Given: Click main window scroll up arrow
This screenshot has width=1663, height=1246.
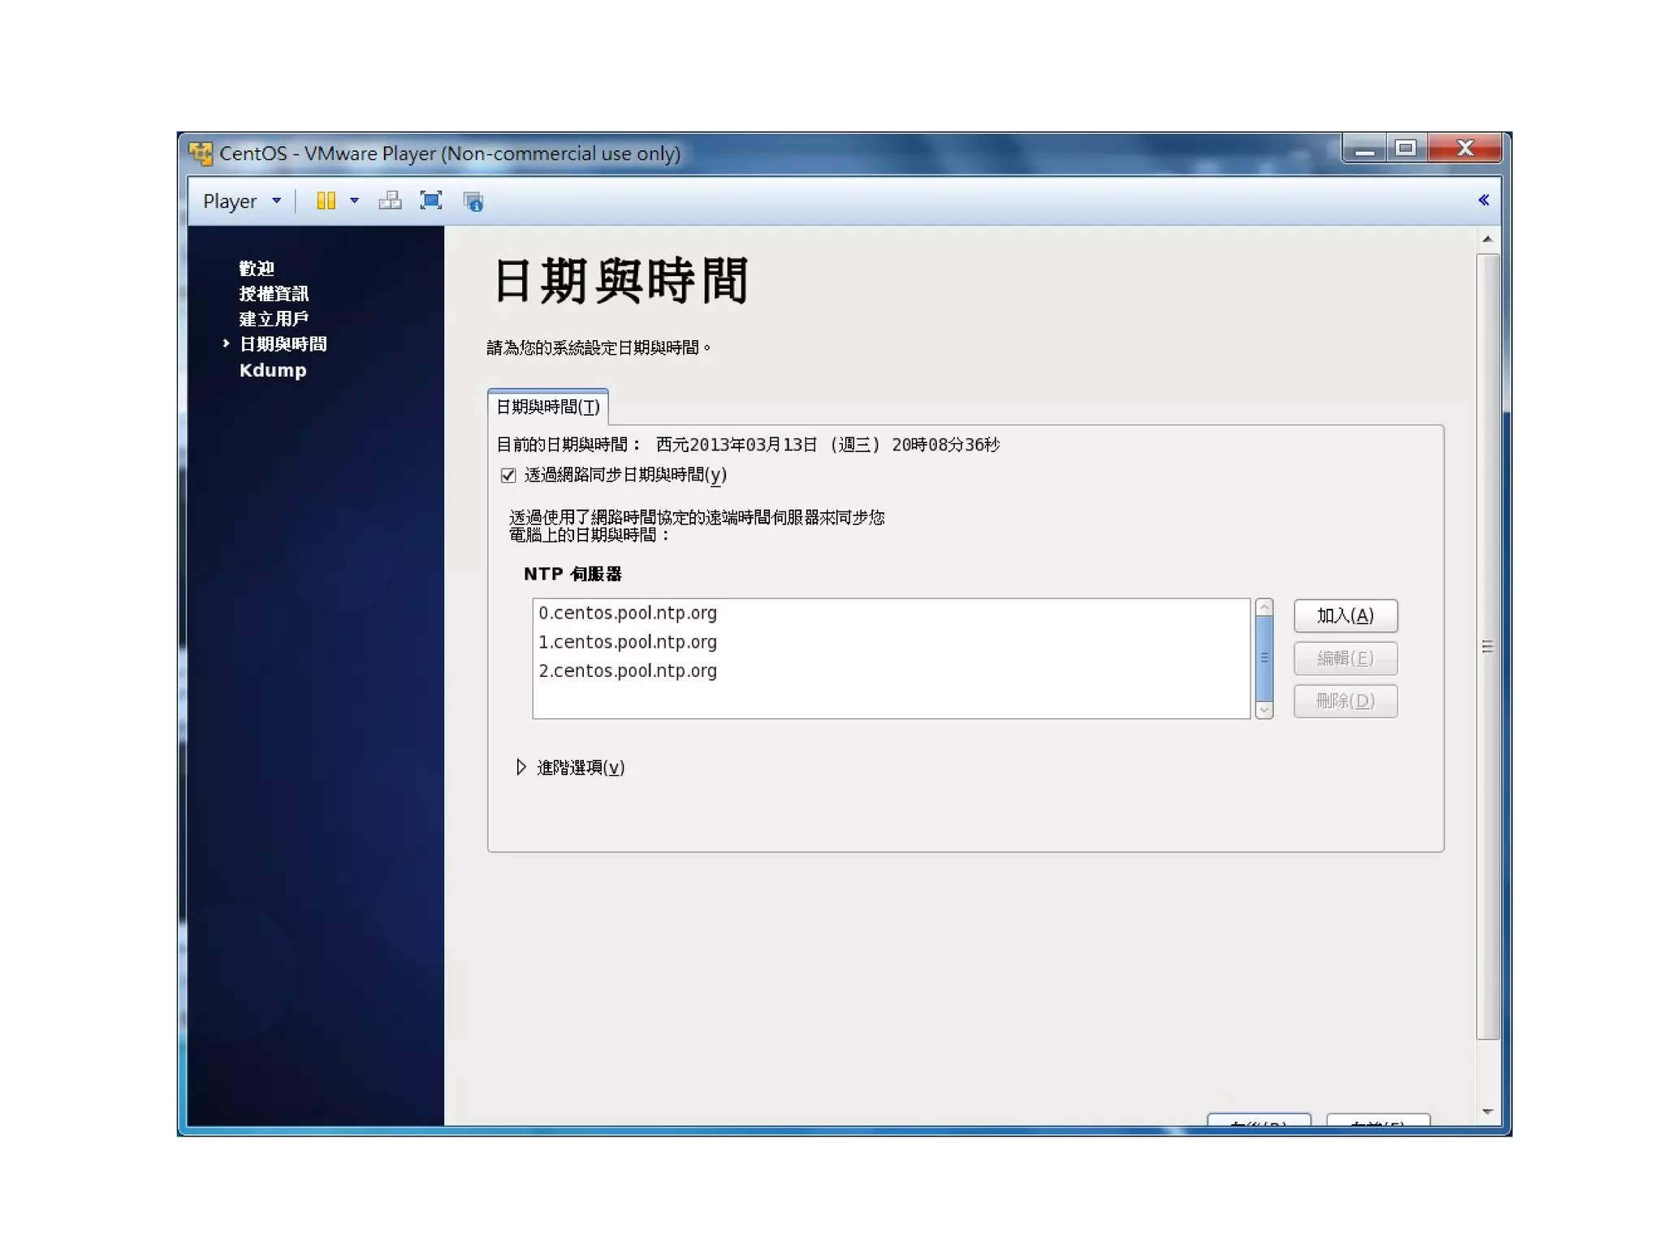Looking at the screenshot, I should [1487, 239].
